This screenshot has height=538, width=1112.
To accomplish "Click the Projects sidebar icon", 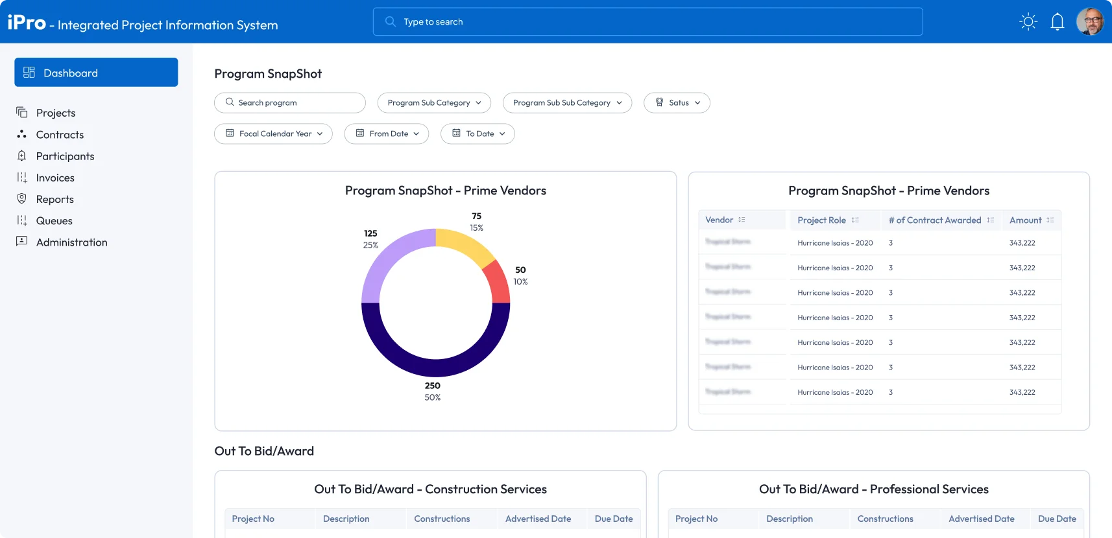I will pos(22,113).
